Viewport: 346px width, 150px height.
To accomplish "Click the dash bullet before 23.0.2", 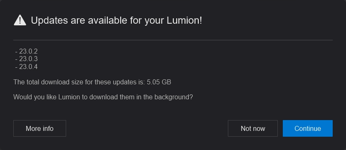I will [16, 52].
